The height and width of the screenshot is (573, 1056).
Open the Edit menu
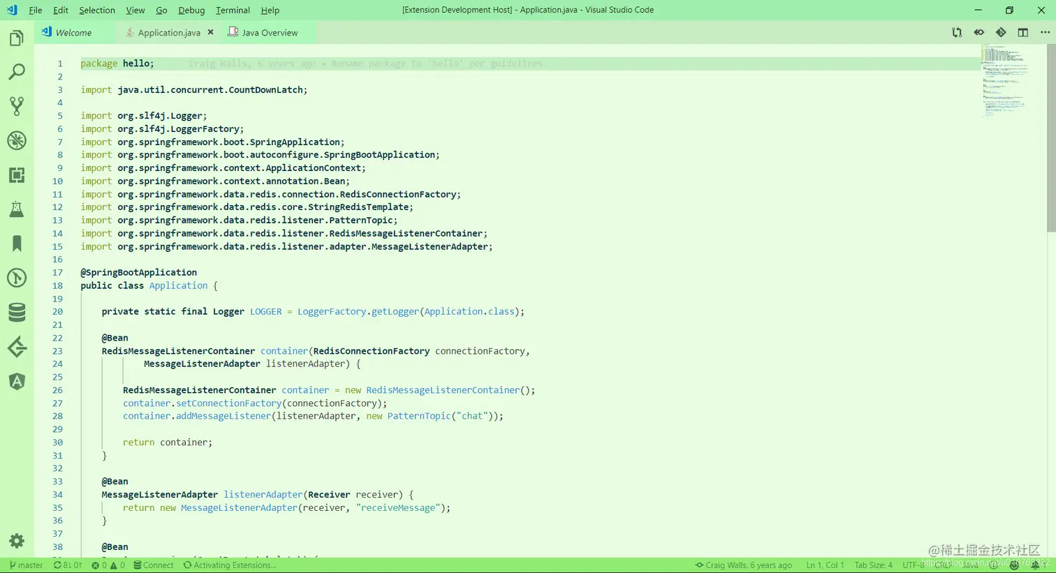pos(61,10)
